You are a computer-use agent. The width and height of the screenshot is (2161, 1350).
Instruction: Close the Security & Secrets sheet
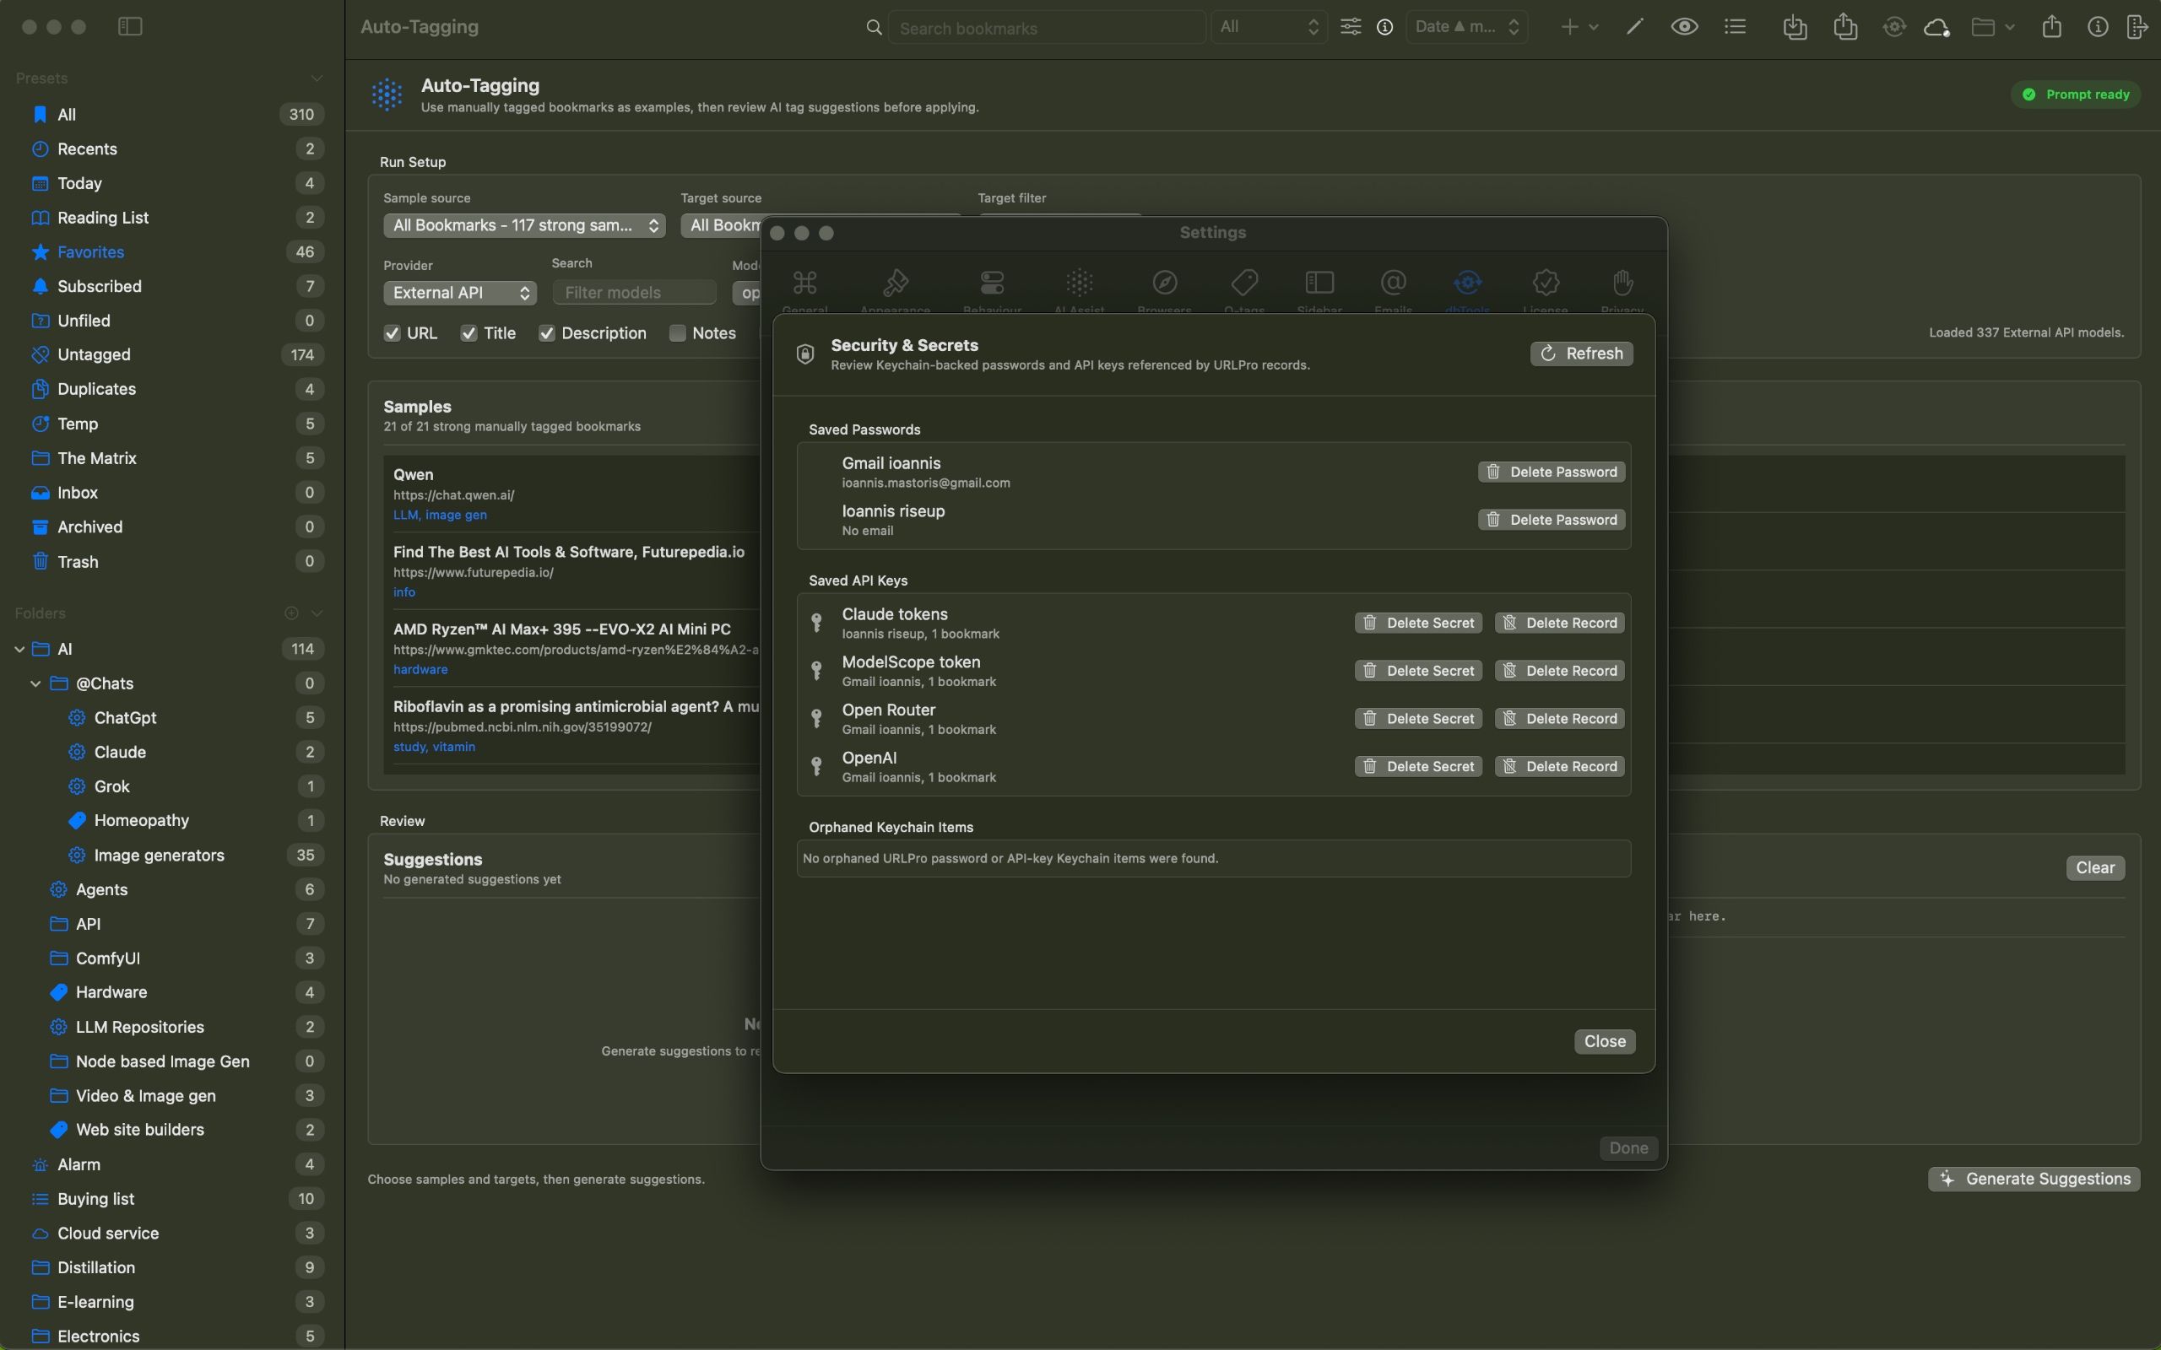tap(1605, 1041)
